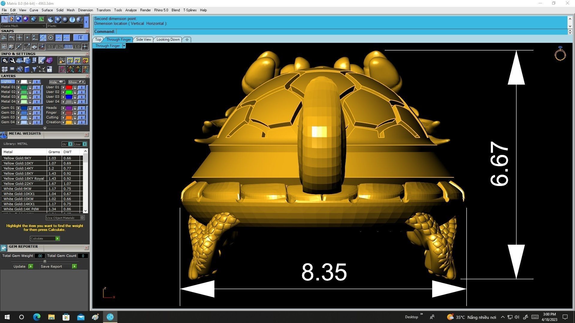The image size is (575, 323).
Task: Select the purple rendered sphere display mode
Action: click(x=26, y=19)
